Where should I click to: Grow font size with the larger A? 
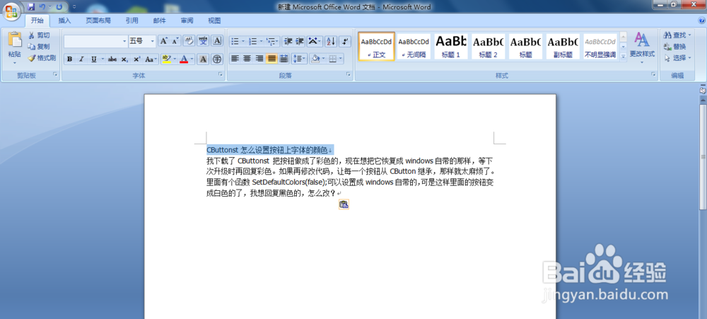[164, 41]
